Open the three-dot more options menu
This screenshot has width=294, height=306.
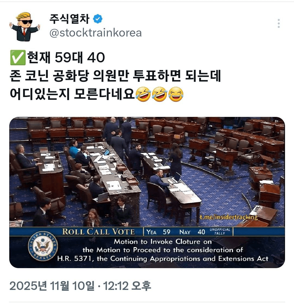[278, 23]
